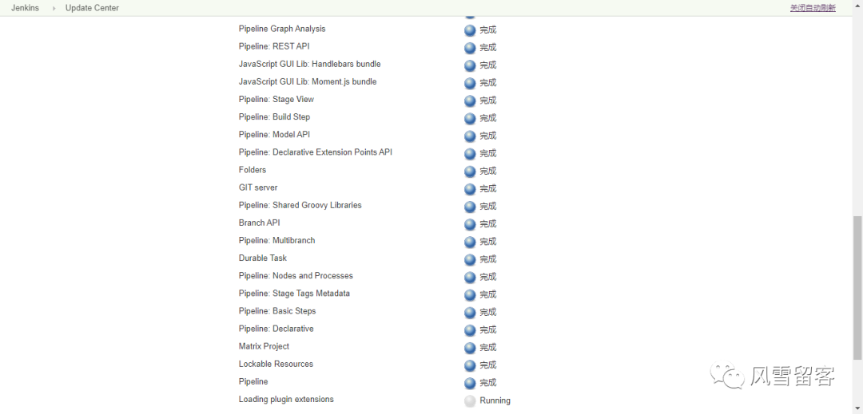Click status ball for Moment.js bundle
Image resolution: width=863 pixels, height=414 pixels.
point(470,83)
